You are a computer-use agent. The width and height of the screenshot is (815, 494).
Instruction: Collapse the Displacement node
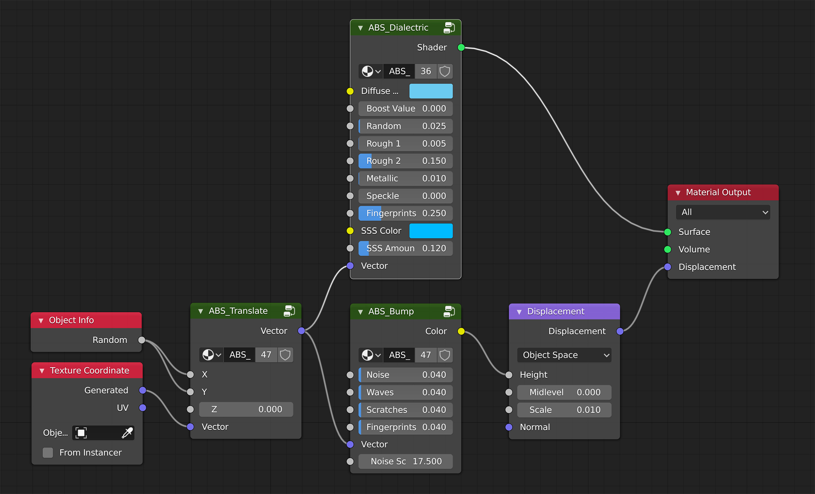pos(519,312)
